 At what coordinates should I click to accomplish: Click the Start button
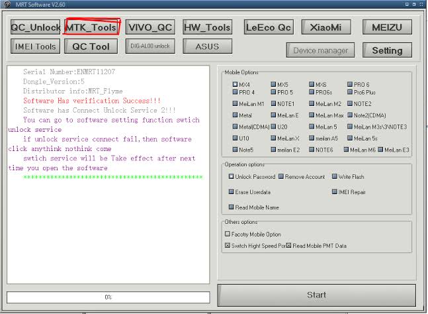click(x=317, y=295)
